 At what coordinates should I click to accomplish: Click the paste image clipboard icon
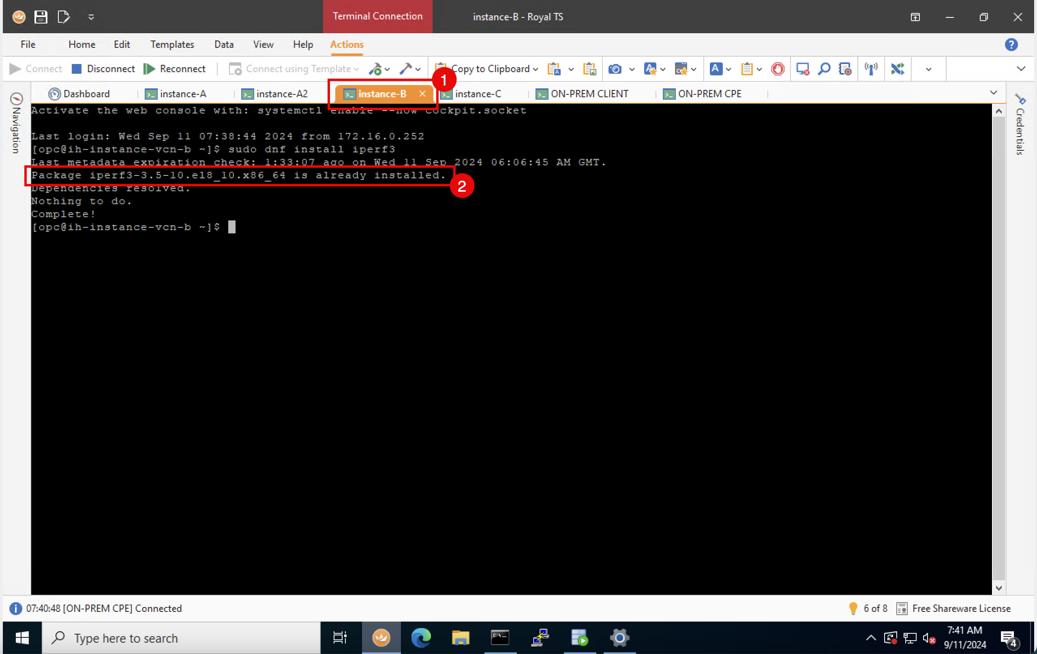click(x=589, y=69)
